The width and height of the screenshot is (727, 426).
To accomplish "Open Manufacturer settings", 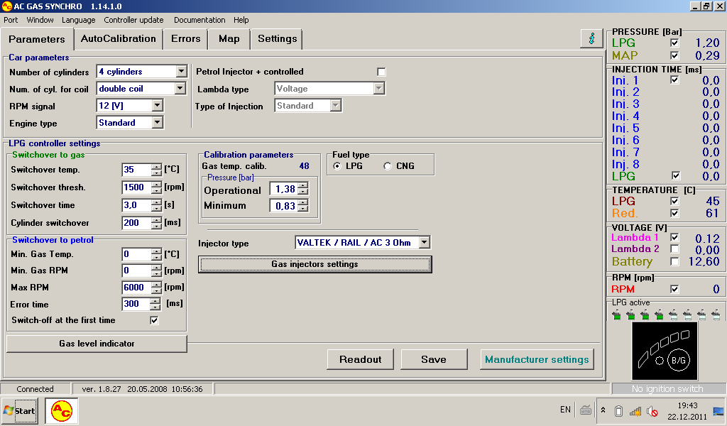I will pos(537,359).
